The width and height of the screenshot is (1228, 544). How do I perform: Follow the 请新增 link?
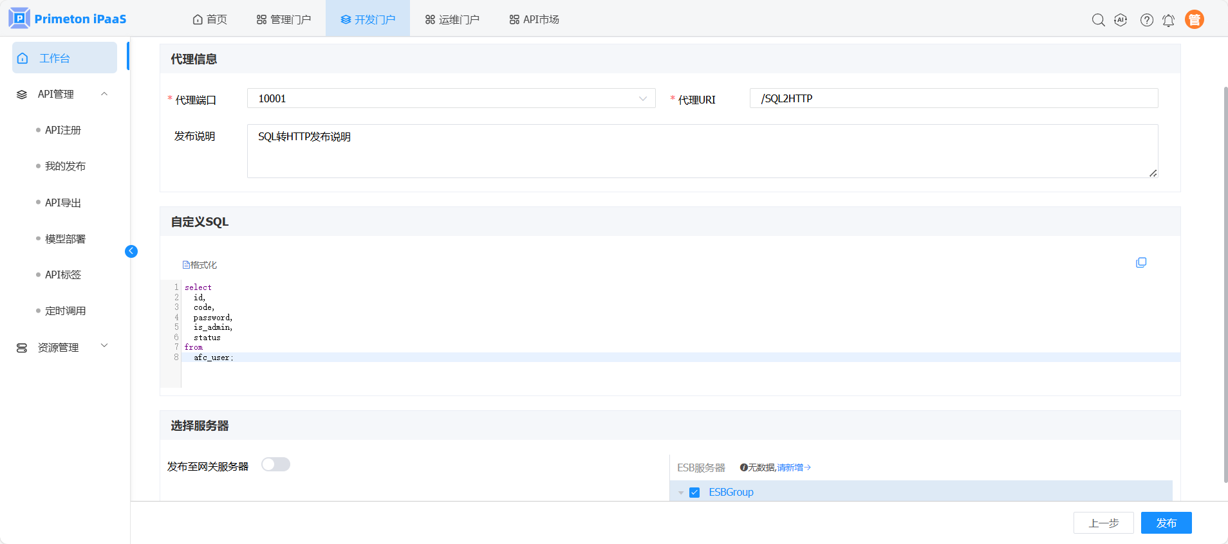click(793, 467)
